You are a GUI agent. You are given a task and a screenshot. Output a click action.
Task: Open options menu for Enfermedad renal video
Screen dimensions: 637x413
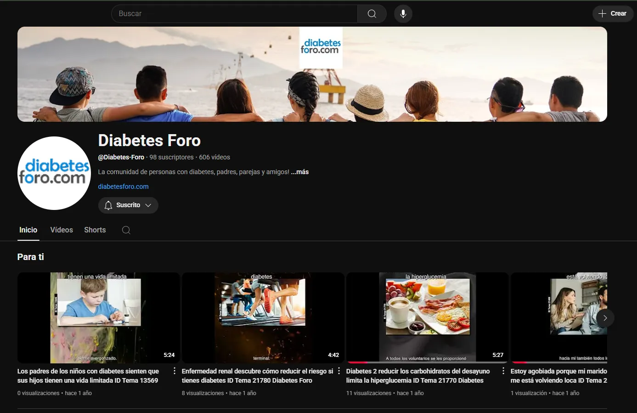pyautogui.click(x=339, y=371)
